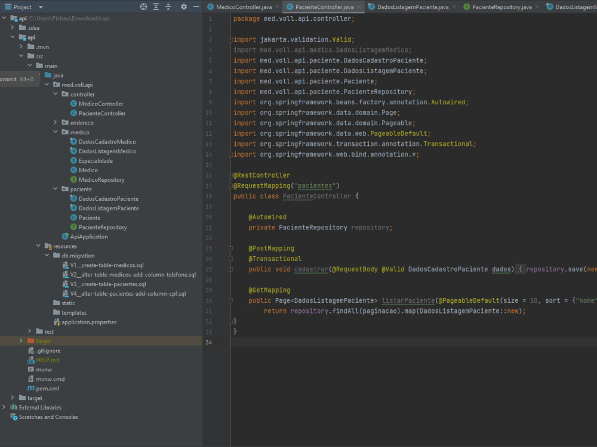Close the PacienteController.java tab
The height and width of the screenshot is (447, 597).
[x=359, y=7]
